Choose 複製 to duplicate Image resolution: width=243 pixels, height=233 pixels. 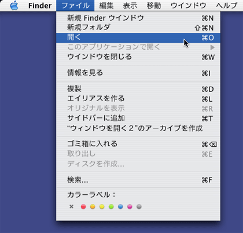click(138, 89)
